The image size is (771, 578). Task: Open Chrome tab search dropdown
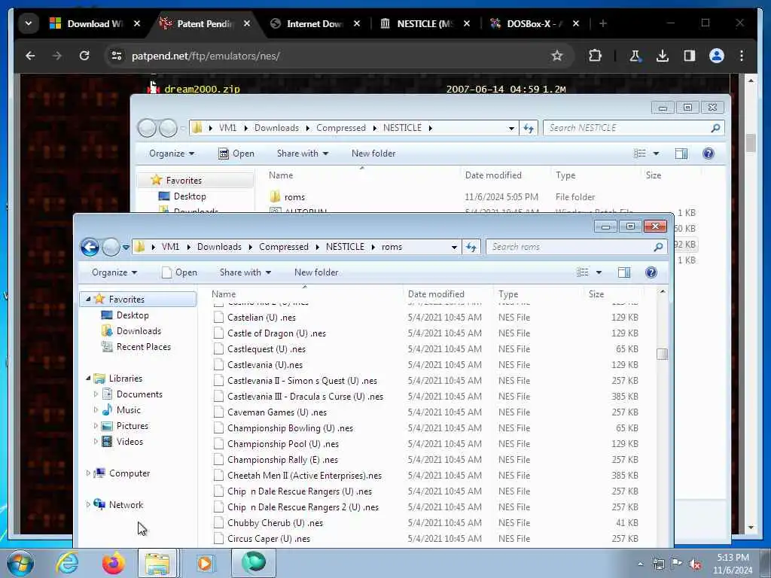tap(29, 23)
